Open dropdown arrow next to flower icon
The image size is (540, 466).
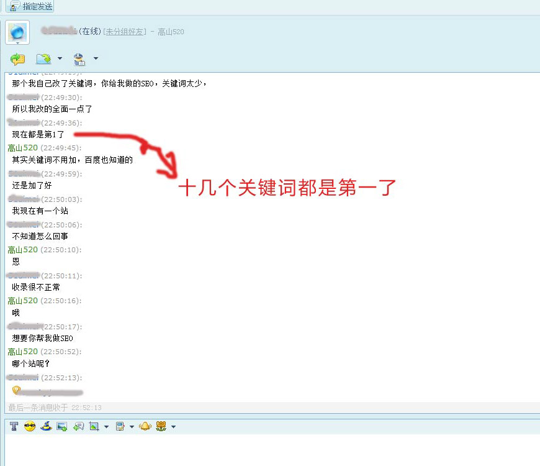[173, 427]
